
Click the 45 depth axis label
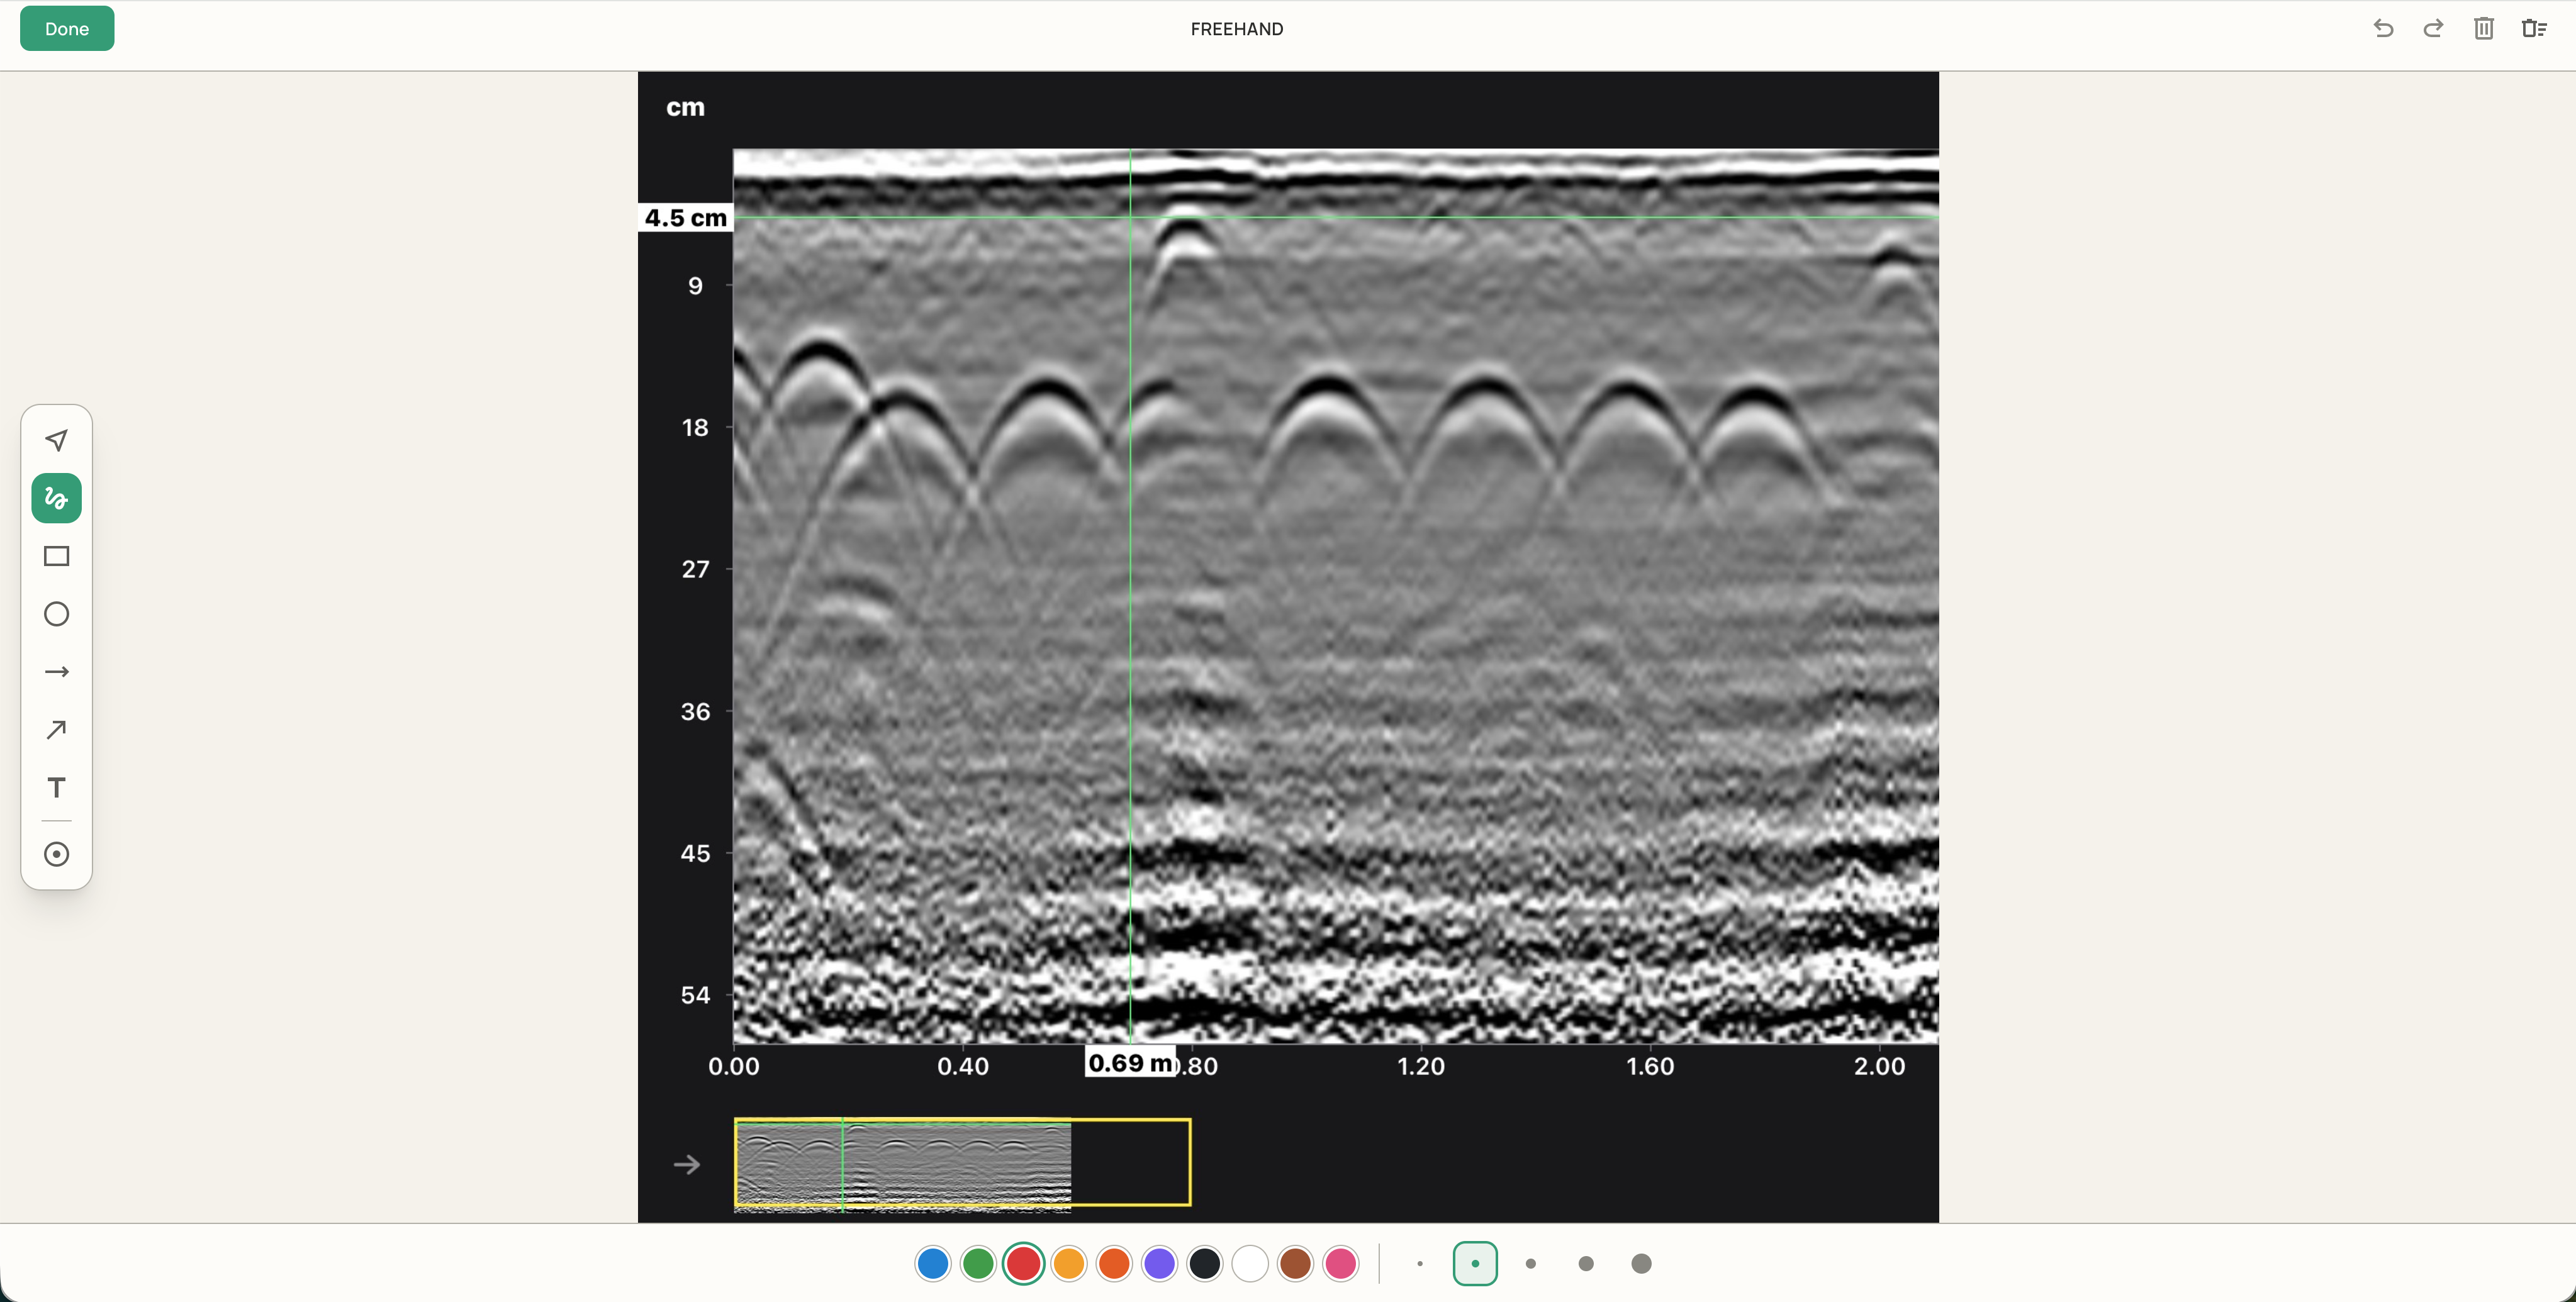(695, 853)
